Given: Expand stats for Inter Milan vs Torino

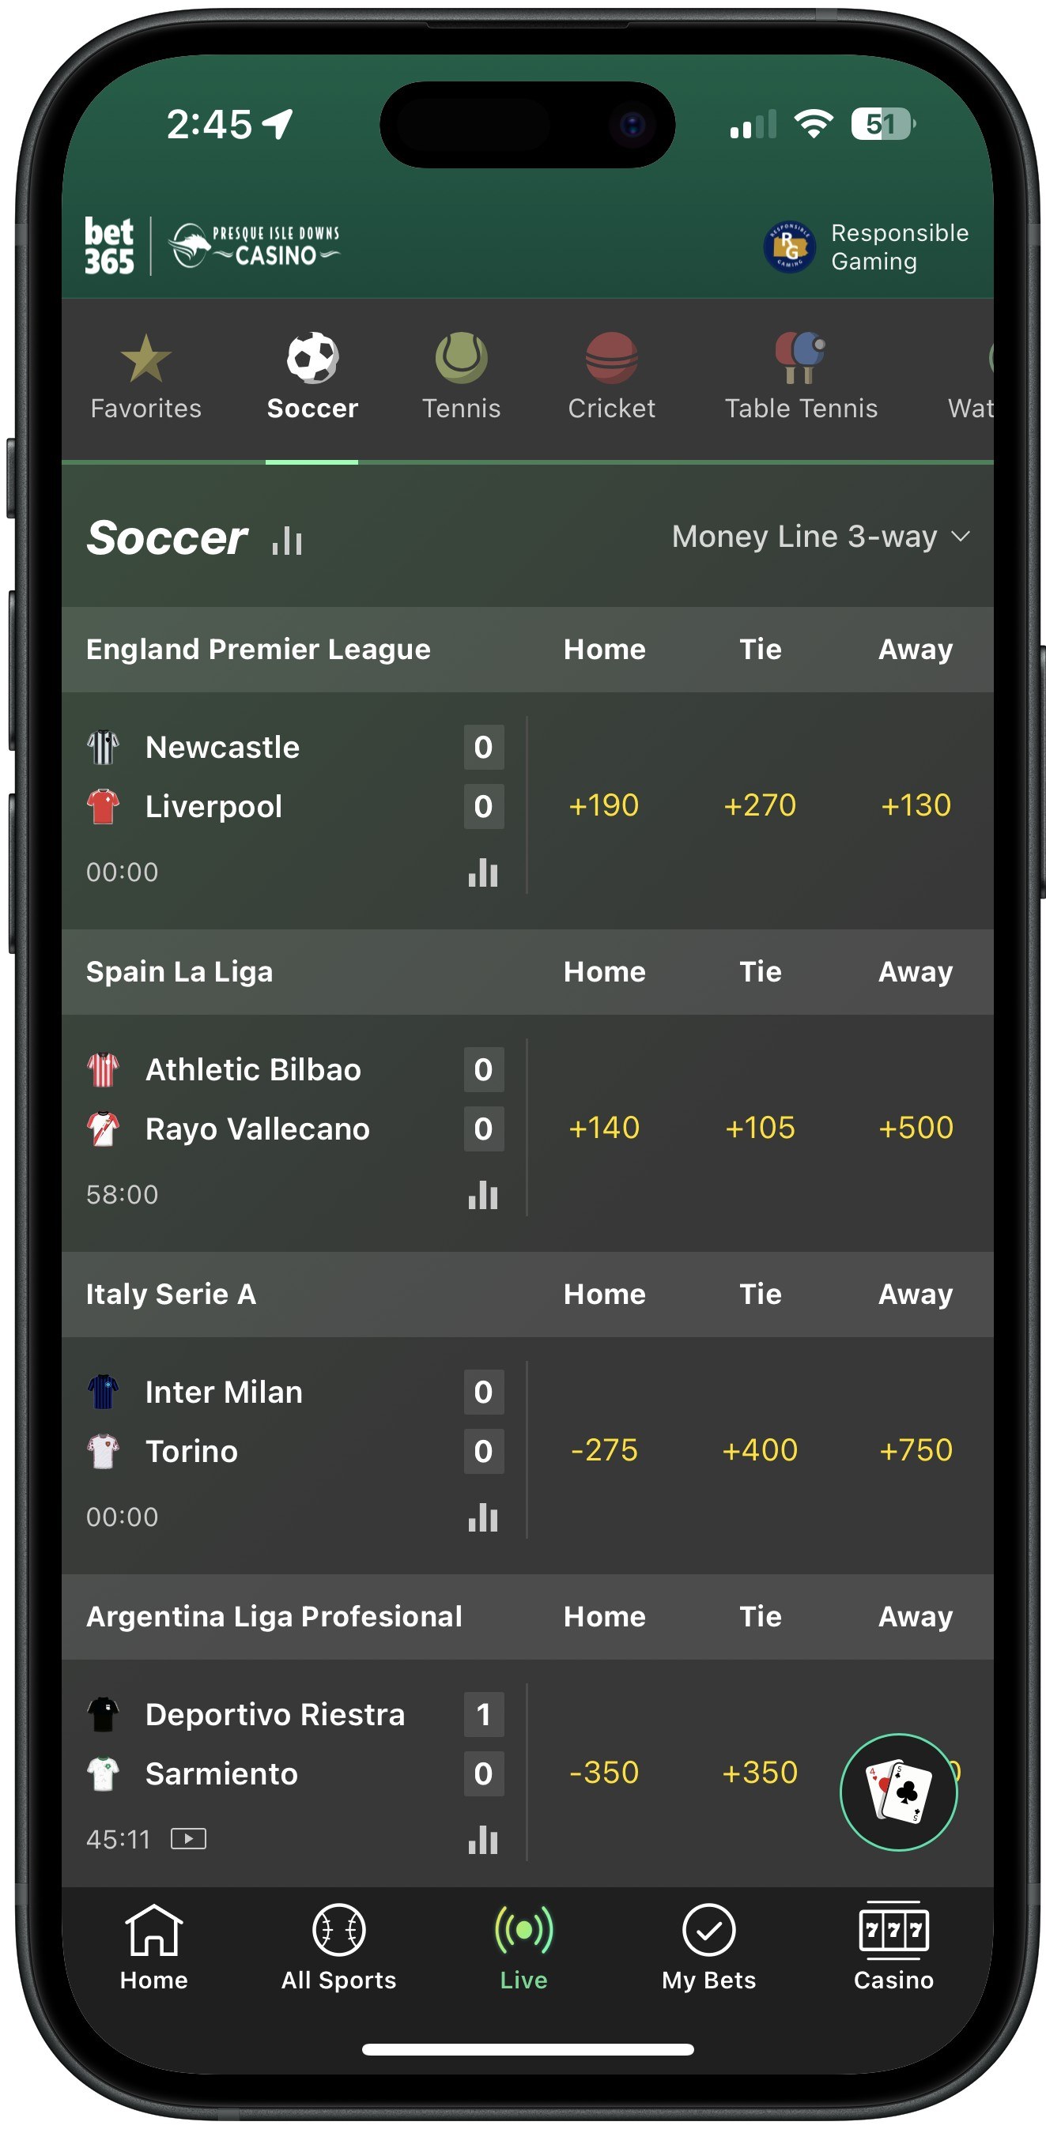Looking at the screenshot, I should (483, 1517).
